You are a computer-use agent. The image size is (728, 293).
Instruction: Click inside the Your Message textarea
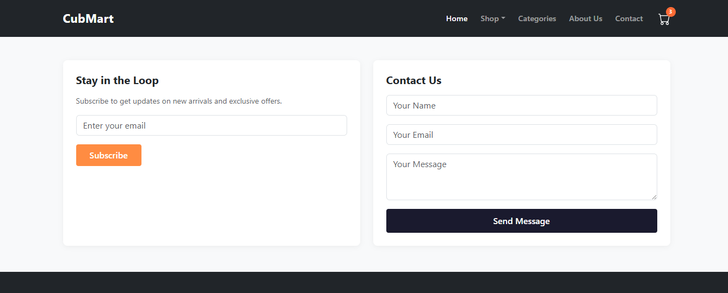pos(521,177)
